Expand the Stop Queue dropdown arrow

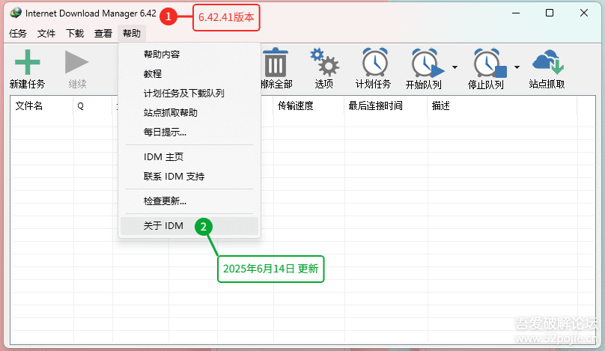[x=517, y=67]
